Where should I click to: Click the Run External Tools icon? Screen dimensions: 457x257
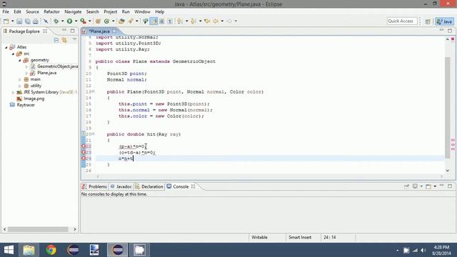tap(83, 21)
